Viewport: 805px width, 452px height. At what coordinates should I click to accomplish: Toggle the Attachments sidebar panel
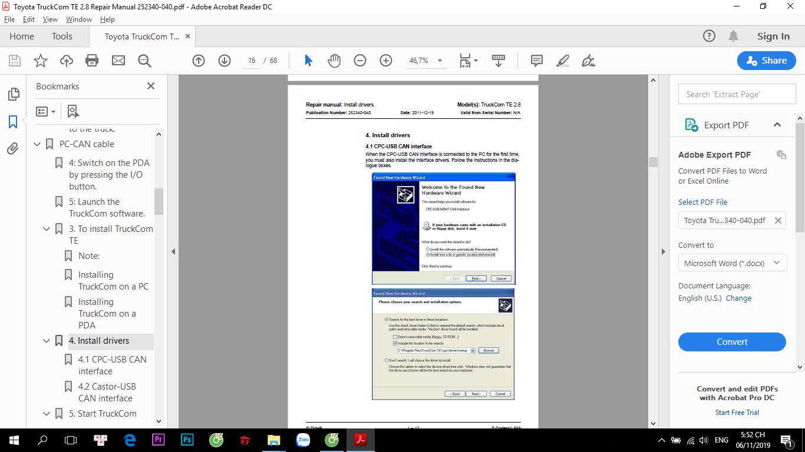tap(12, 149)
